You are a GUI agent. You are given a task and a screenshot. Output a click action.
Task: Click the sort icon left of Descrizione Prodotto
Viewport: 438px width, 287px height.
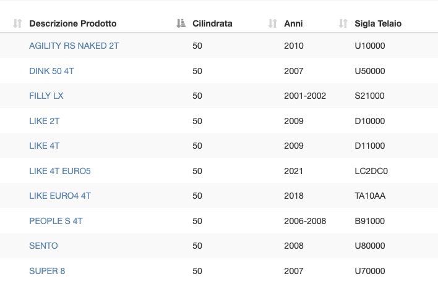click(x=17, y=23)
